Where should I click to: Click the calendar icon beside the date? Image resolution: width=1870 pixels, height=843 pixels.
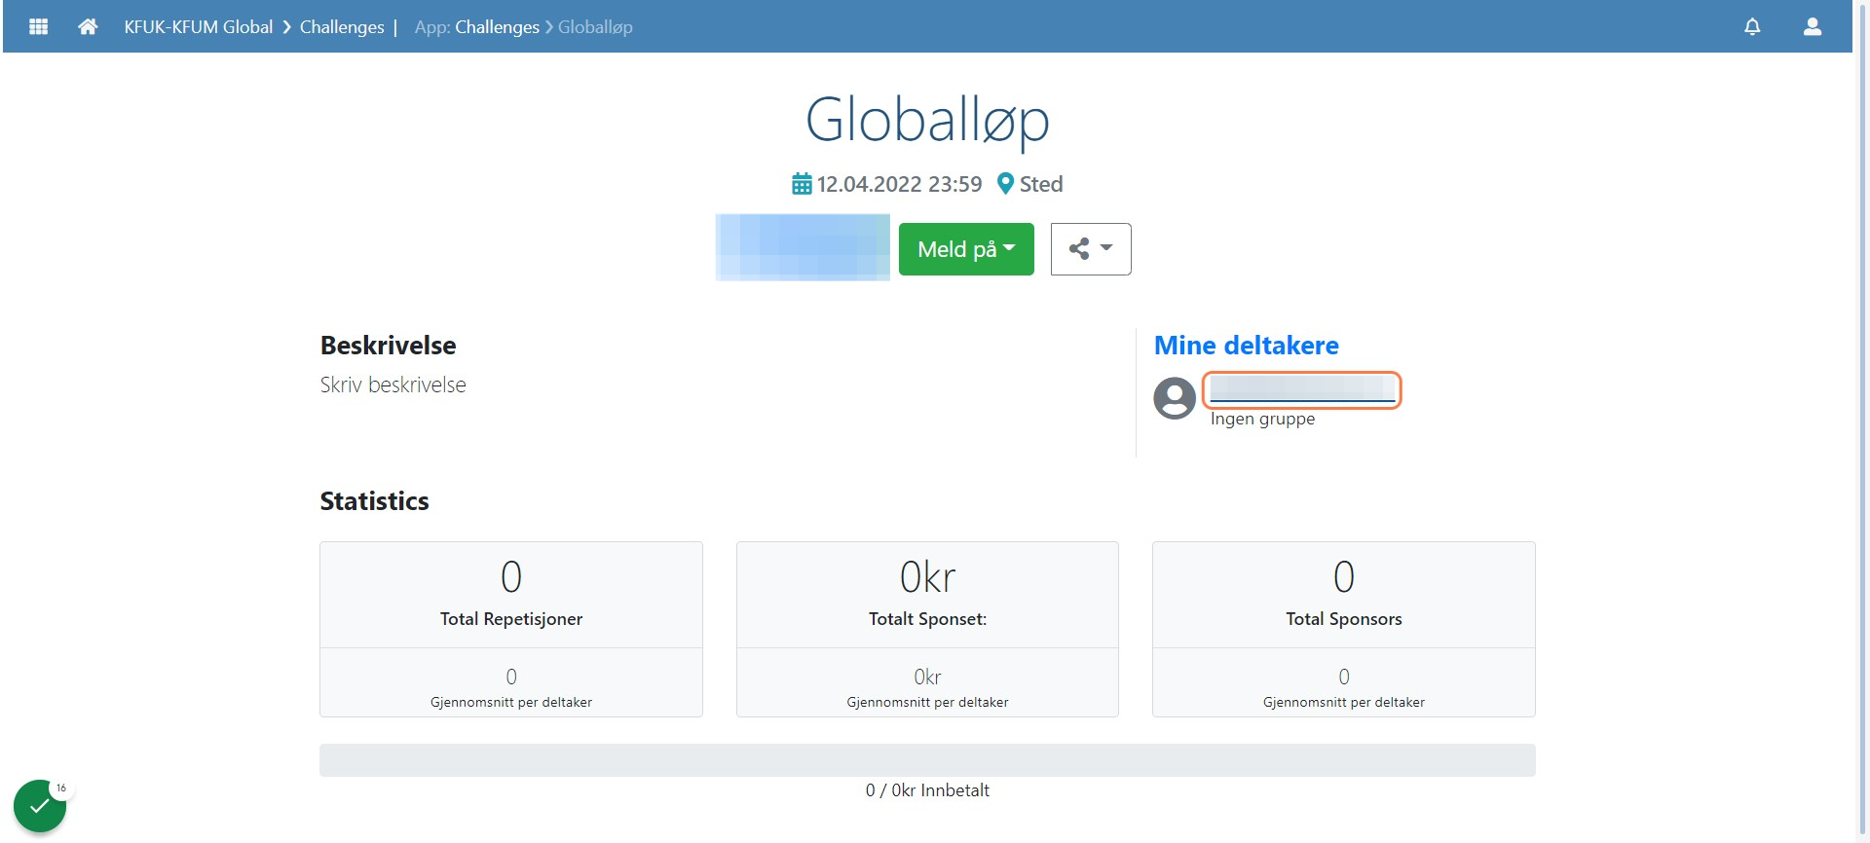point(802,184)
